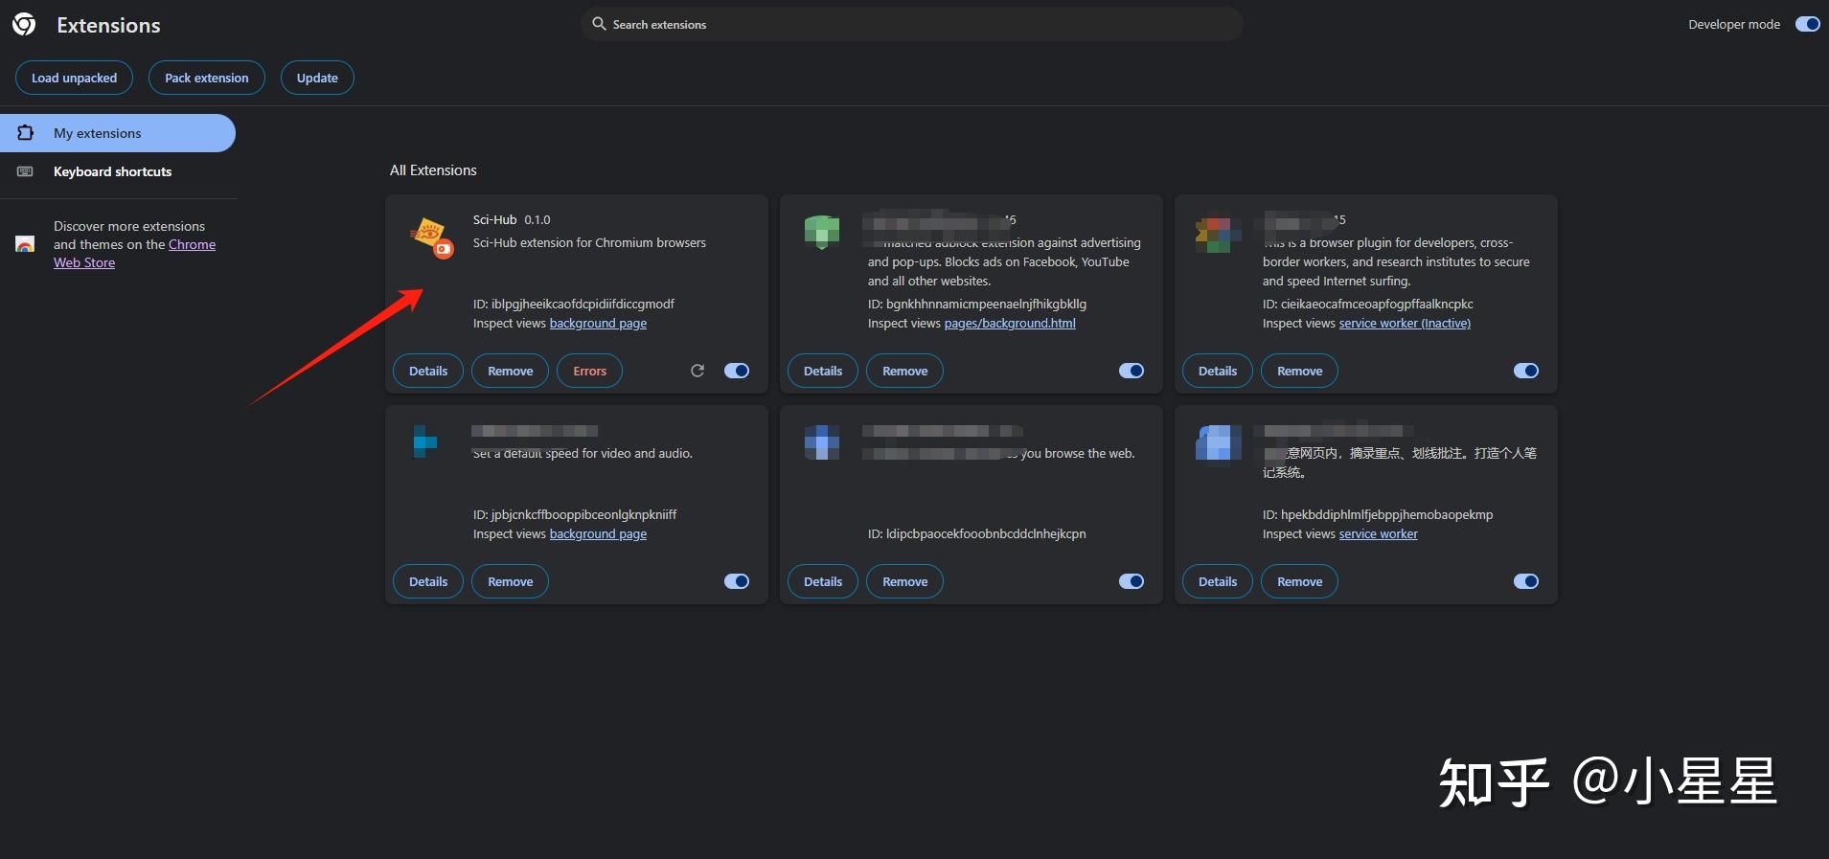Click the Chrome Web Store rainbow icon

[26, 244]
